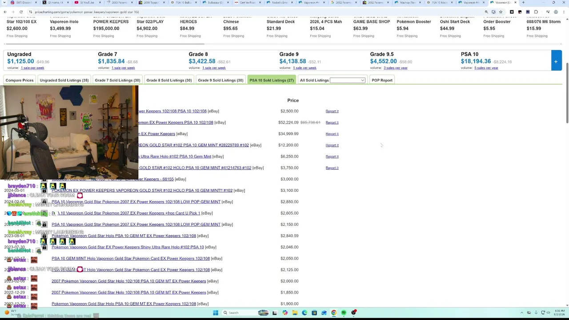
Task: Report the $52,224.09 listing
Action: point(332,123)
